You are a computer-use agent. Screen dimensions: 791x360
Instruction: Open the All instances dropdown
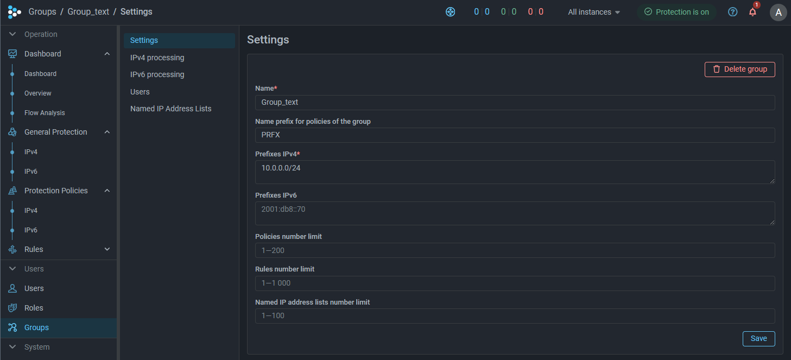(x=594, y=12)
